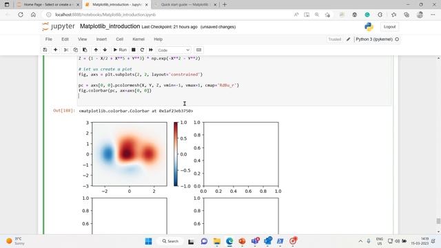Click the notebook vertical scrollbar thumb

tap(438, 221)
